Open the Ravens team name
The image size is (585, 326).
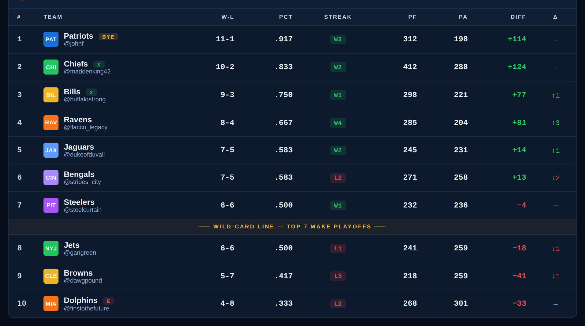(78, 120)
